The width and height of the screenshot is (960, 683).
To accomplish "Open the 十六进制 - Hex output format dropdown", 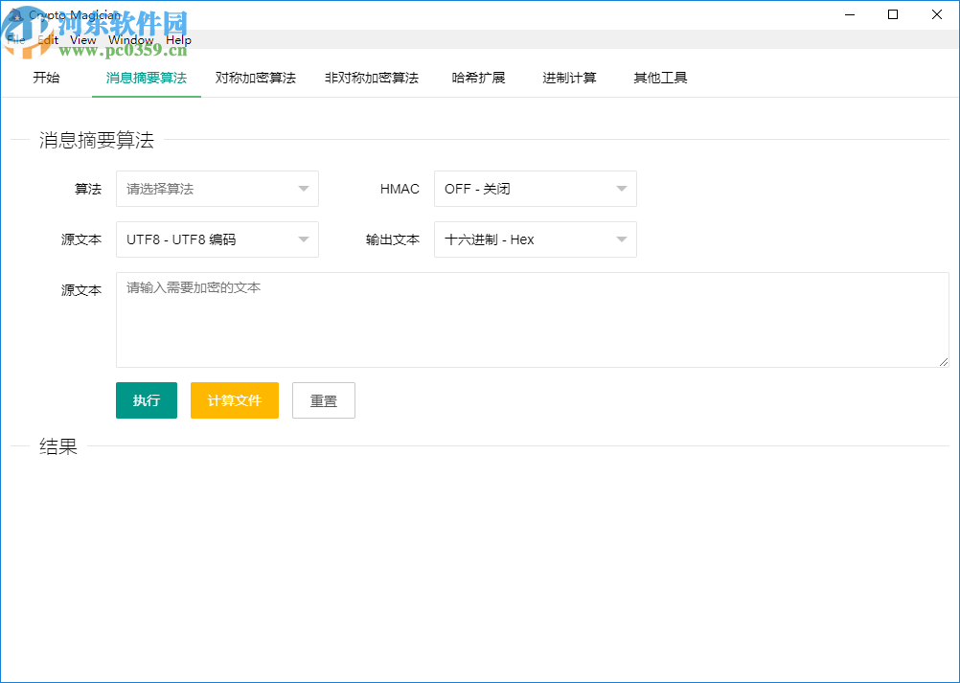I will point(534,239).
